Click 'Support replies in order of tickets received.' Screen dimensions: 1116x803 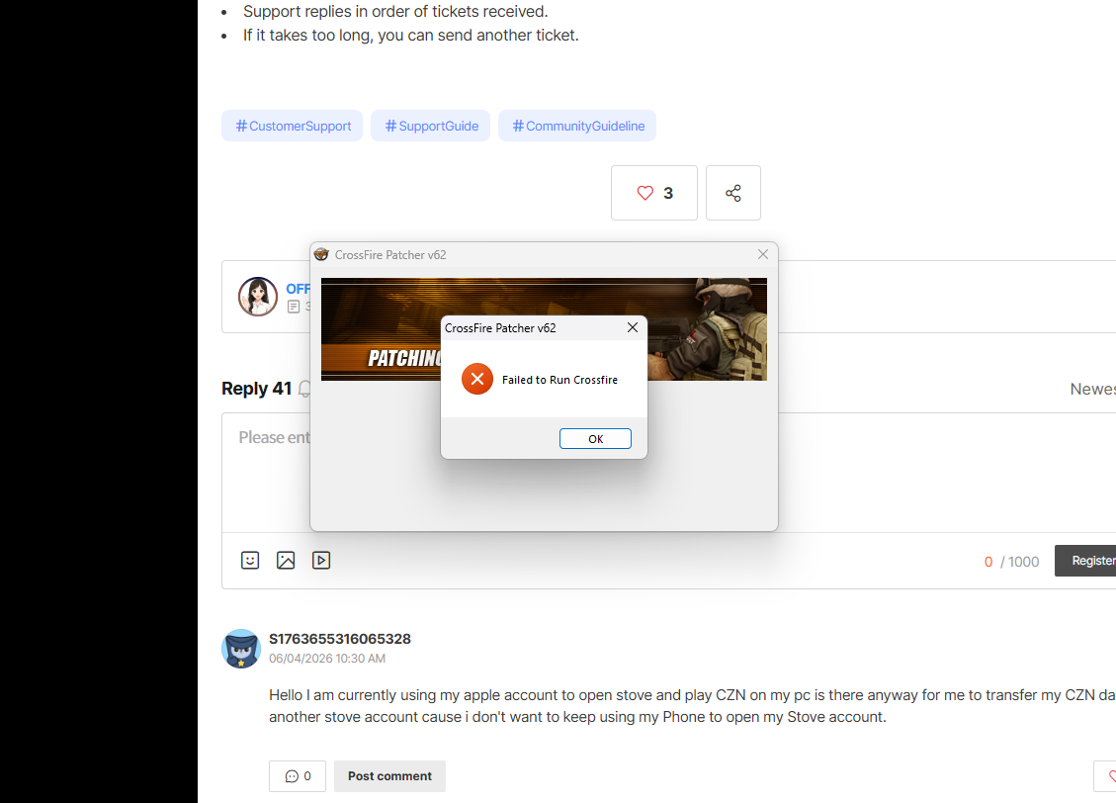[x=395, y=12]
